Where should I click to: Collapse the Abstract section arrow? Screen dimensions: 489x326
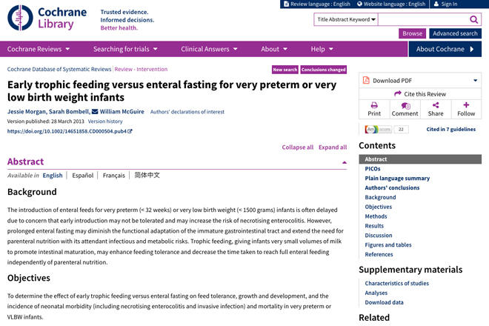point(345,162)
